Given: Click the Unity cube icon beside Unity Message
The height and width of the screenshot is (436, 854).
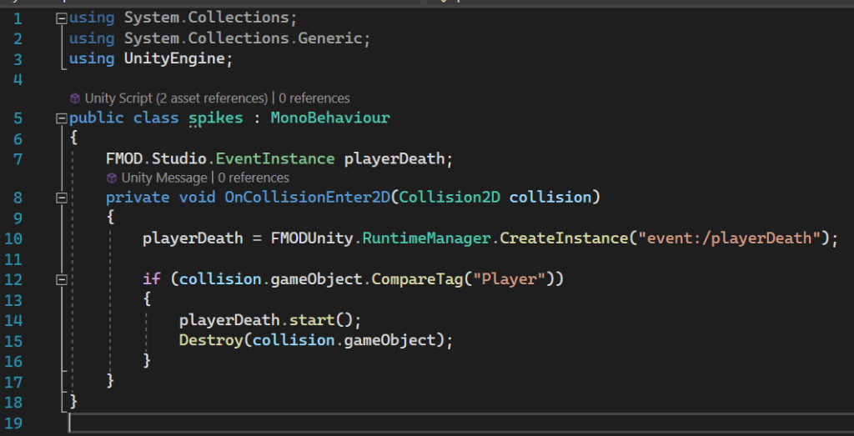Looking at the screenshot, I should [112, 178].
